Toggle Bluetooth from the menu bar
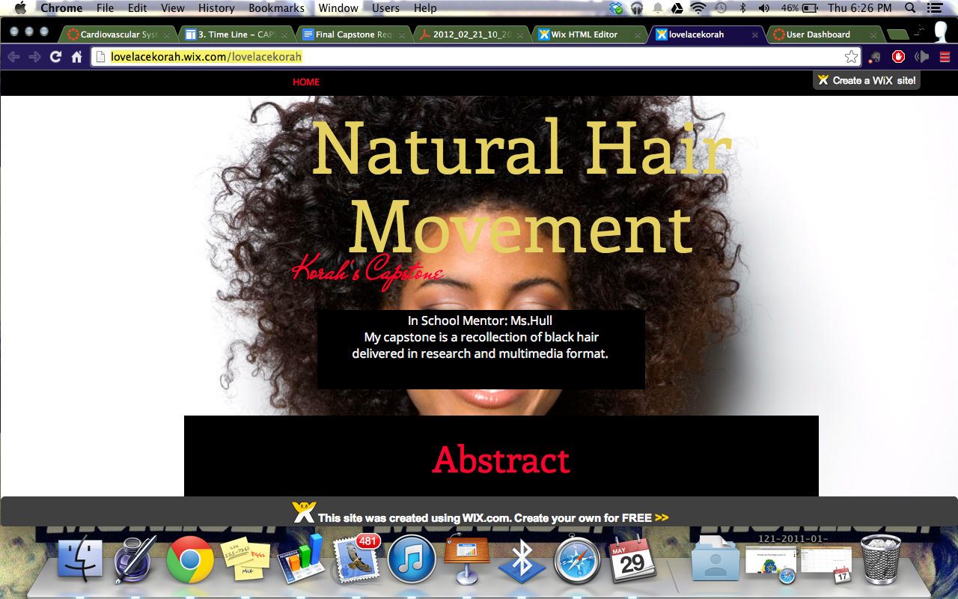 click(x=742, y=8)
